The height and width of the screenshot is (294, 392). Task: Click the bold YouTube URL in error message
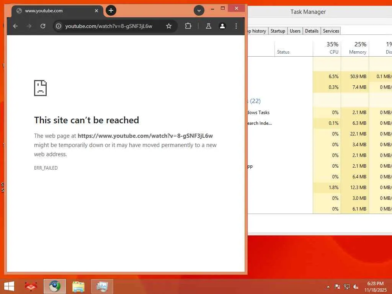point(145,136)
